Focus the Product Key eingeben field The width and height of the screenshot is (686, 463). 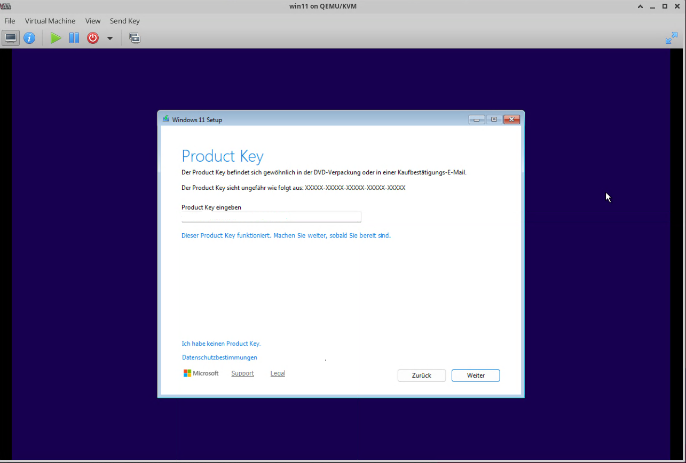pos(271,217)
